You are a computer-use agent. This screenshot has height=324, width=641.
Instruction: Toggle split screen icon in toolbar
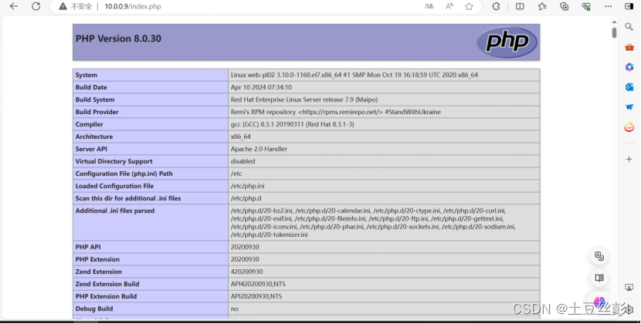pyautogui.click(x=520, y=6)
